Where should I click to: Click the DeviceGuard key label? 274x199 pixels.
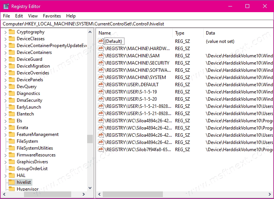[x=29, y=59]
